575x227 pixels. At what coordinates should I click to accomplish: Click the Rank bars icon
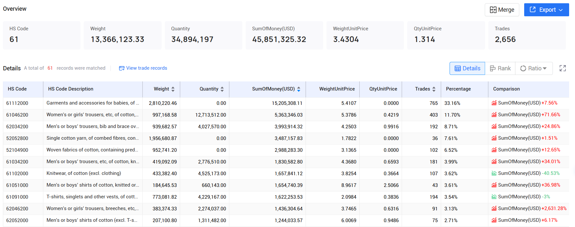[493, 68]
